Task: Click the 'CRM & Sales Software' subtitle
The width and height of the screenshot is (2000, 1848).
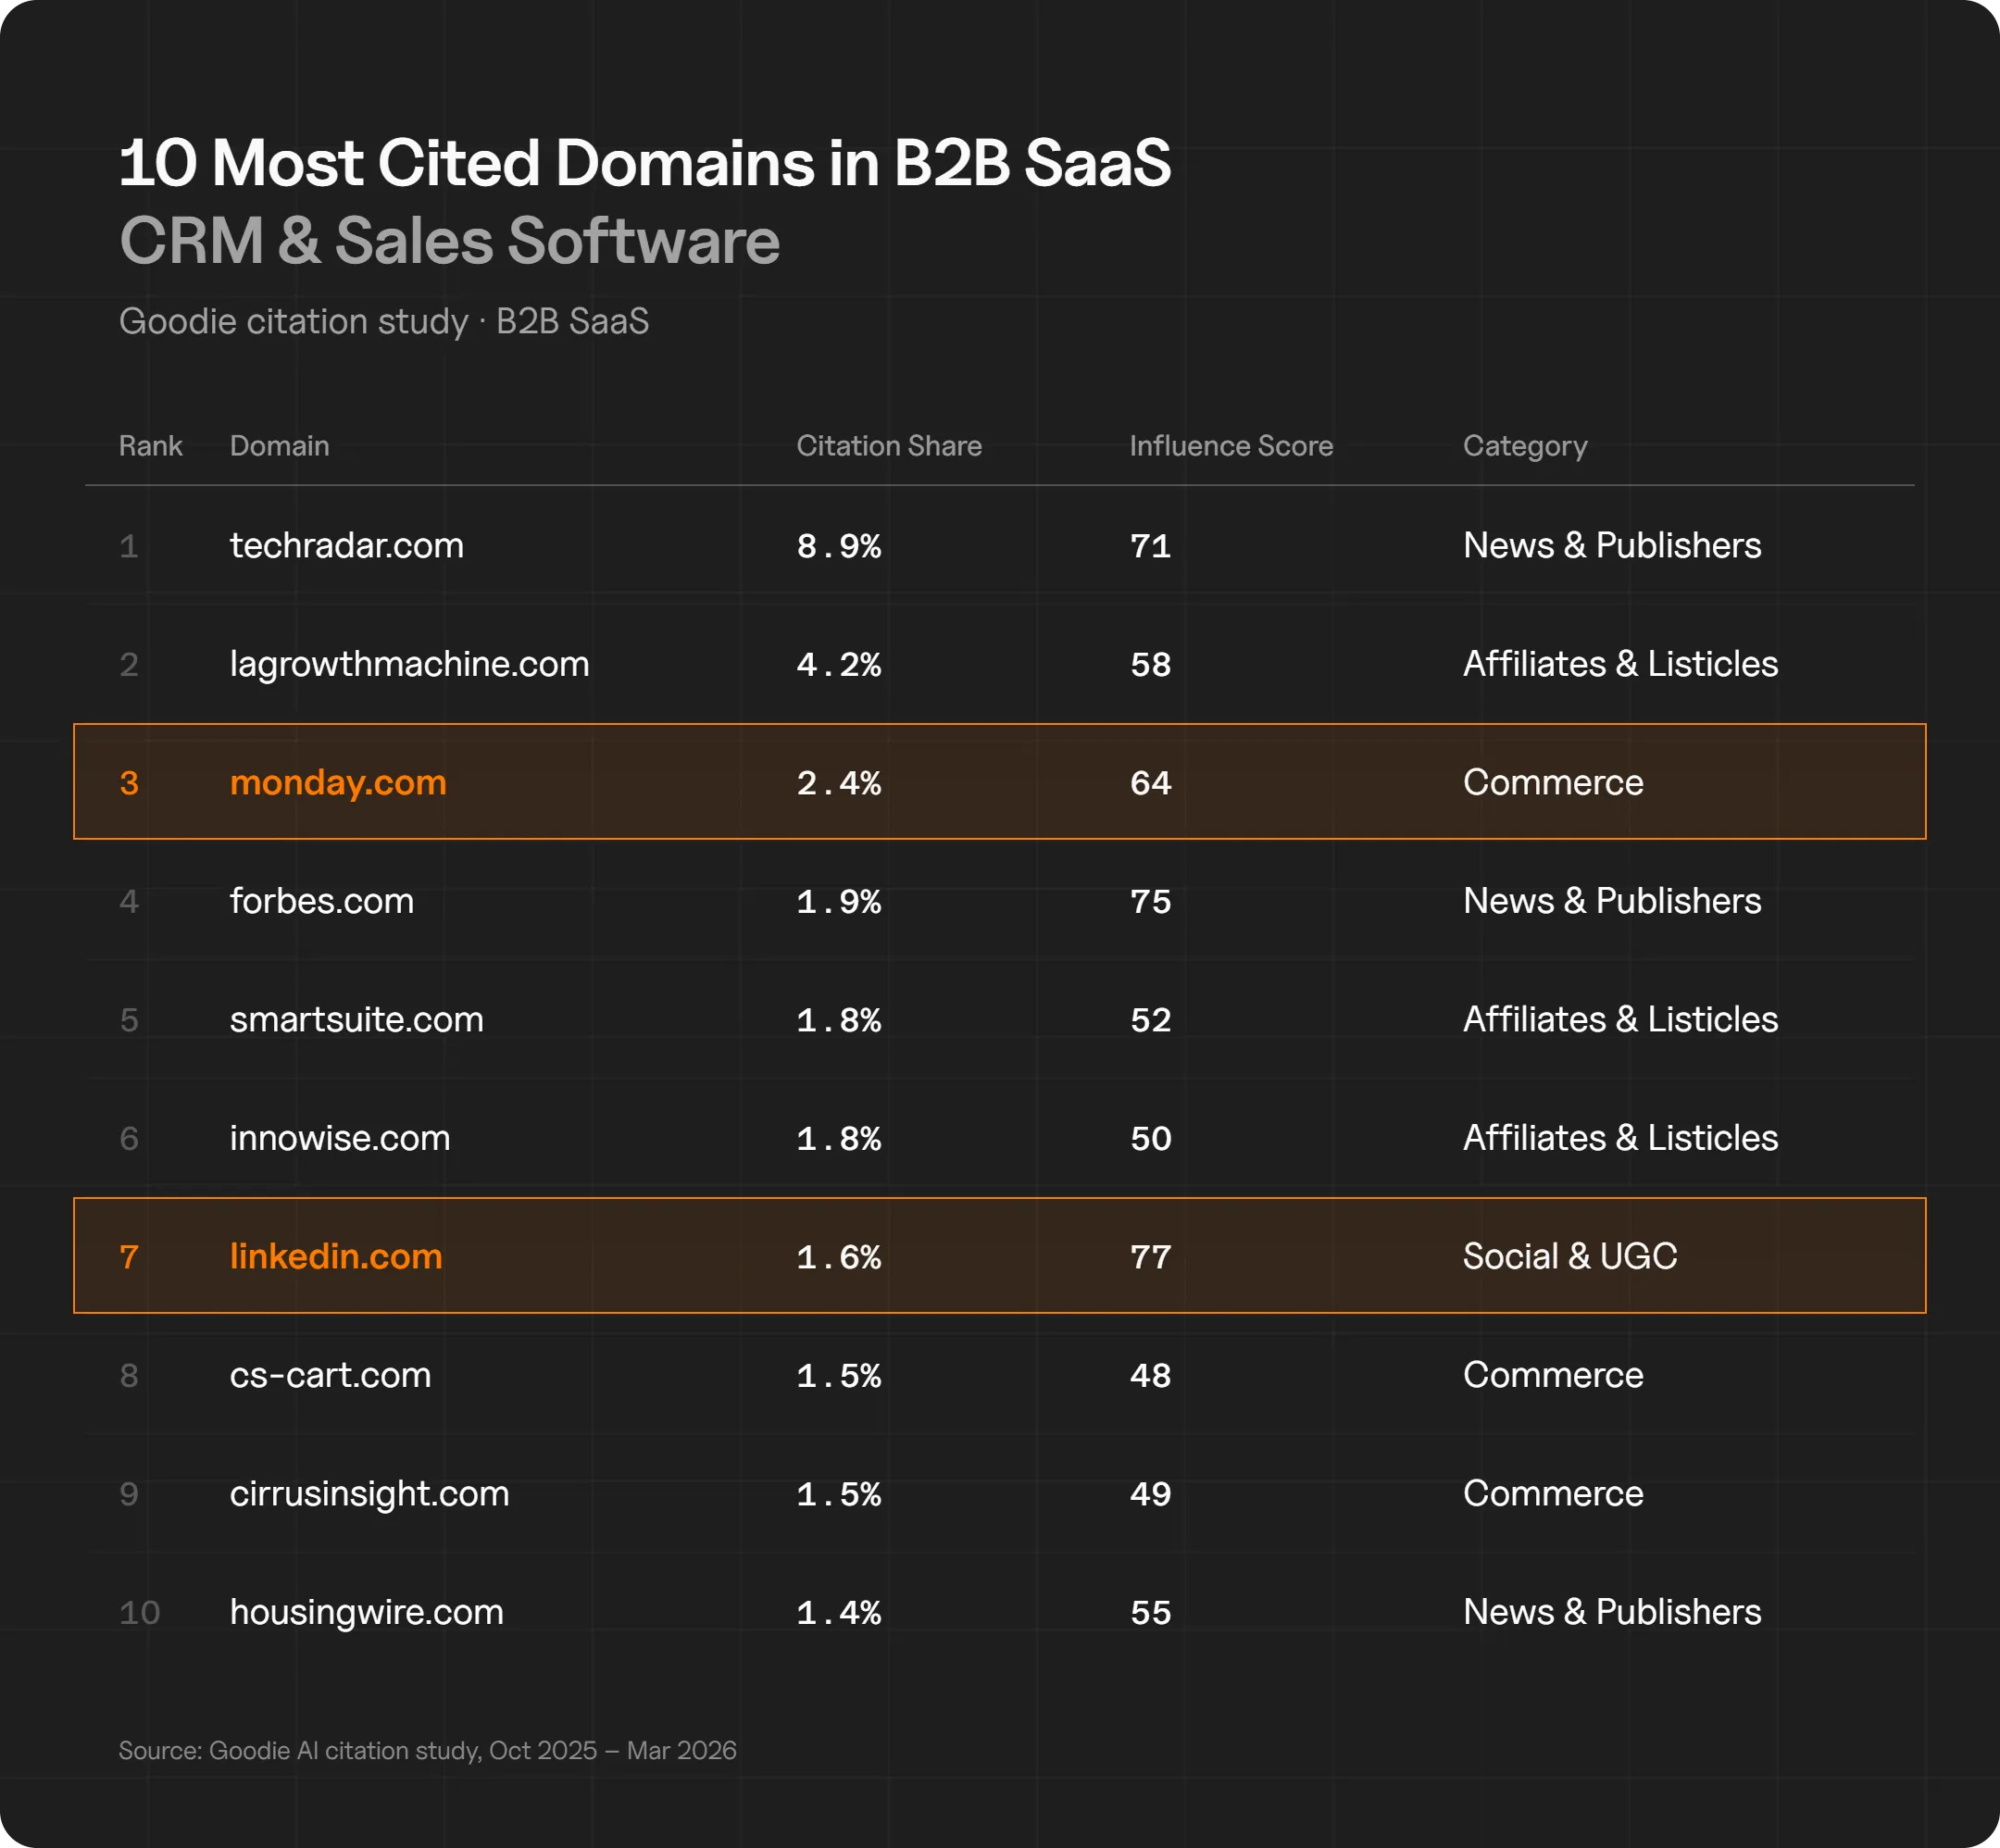Action: coord(449,241)
